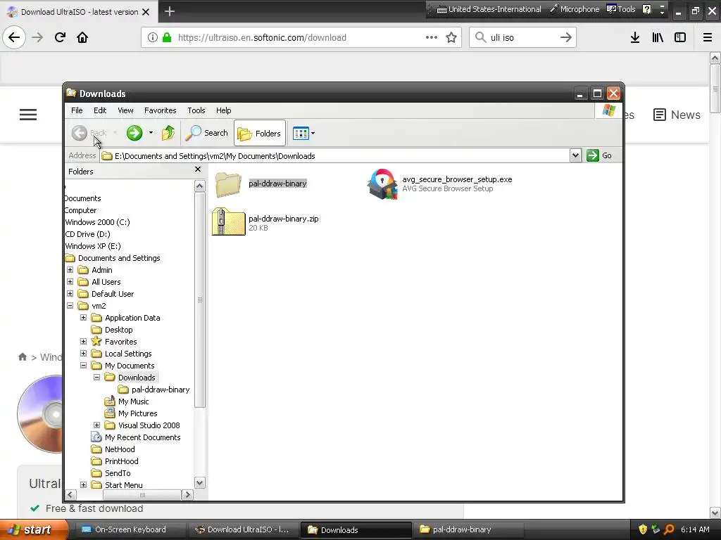Screen dimensions: 721x540
Task: Open the Edit menu
Action: coord(100,110)
